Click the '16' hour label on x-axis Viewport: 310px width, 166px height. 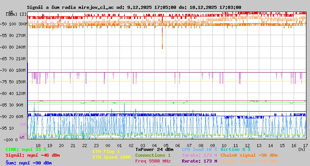(x=294, y=146)
